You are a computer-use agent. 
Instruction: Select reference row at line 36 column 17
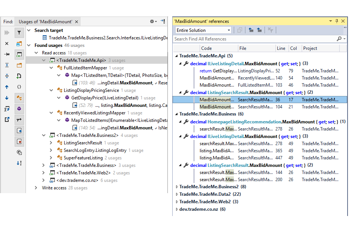(260, 100)
